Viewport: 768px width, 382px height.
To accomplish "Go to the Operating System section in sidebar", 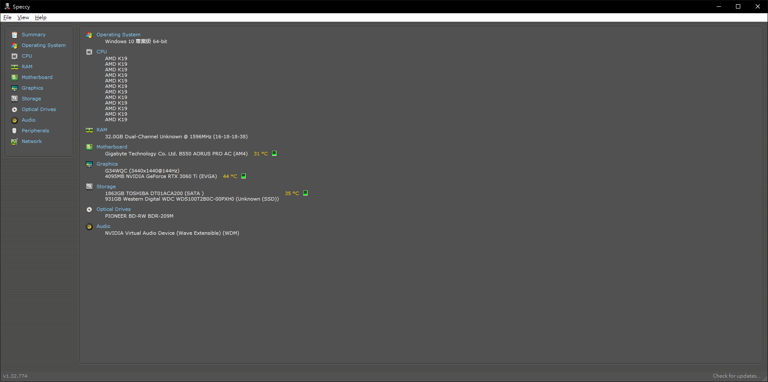I will coord(44,45).
